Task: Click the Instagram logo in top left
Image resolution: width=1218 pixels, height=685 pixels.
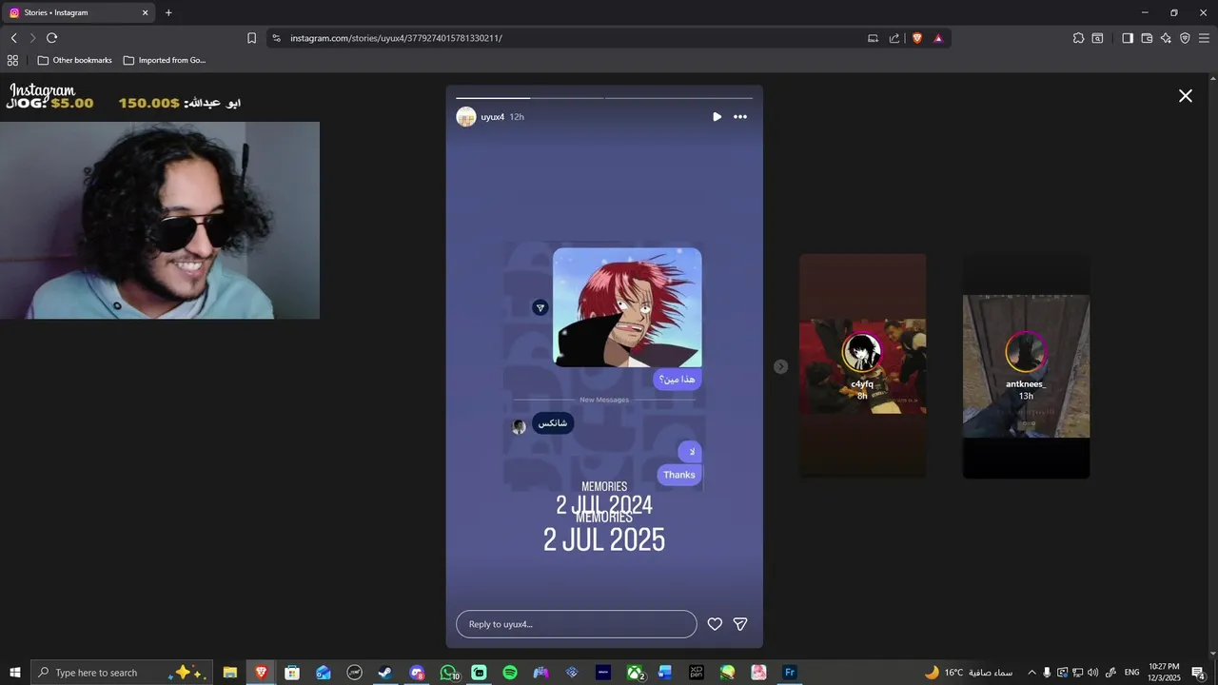Action: (42, 90)
